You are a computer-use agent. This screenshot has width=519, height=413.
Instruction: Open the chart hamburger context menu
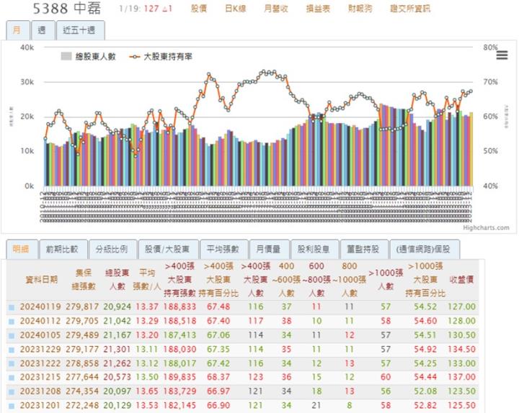click(x=502, y=55)
